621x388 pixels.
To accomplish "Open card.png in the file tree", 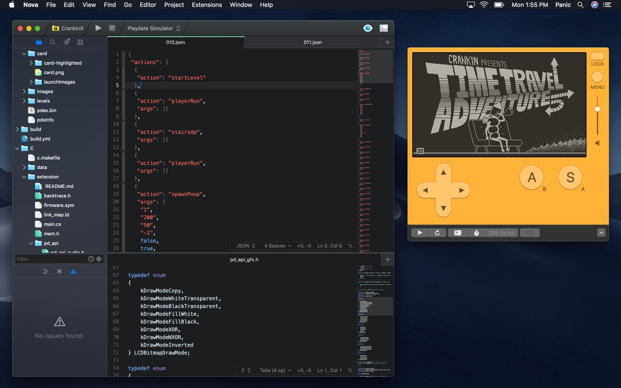I will tap(54, 72).
